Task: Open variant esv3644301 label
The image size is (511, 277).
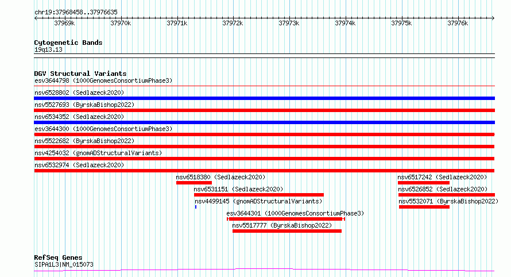Action: (295, 213)
